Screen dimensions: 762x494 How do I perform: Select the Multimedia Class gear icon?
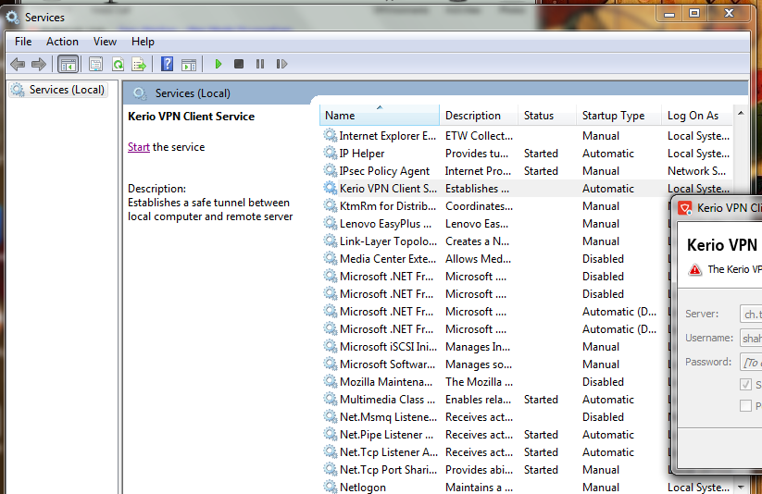tap(331, 400)
